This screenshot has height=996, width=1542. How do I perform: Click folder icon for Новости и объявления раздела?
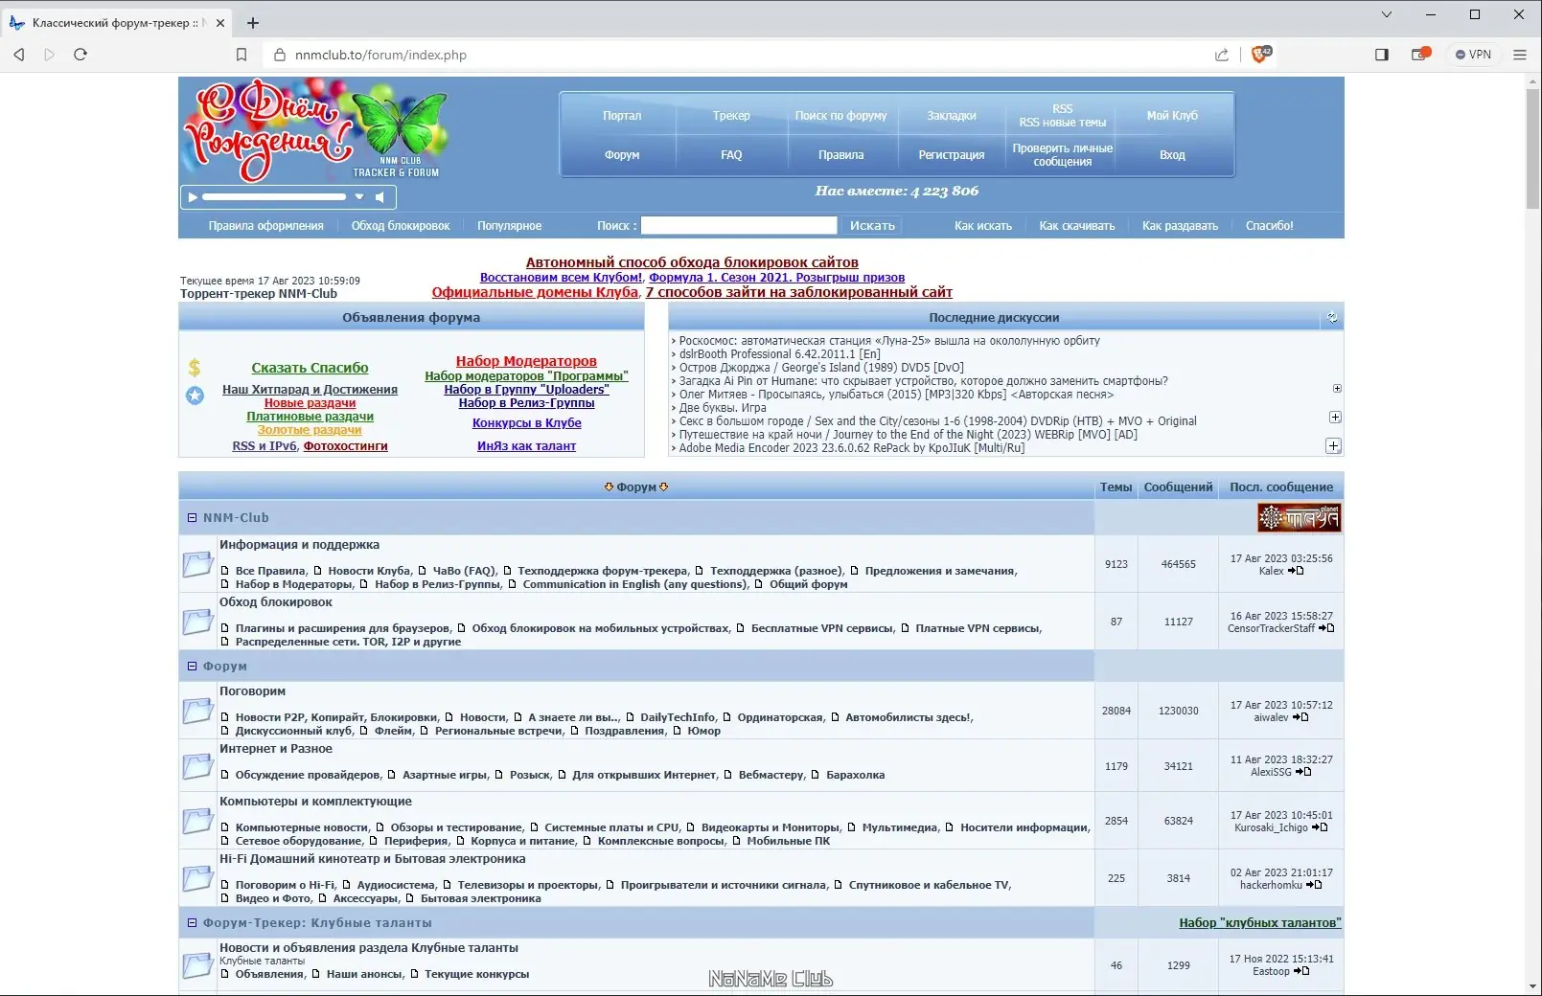pos(198,965)
